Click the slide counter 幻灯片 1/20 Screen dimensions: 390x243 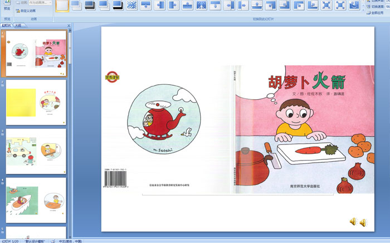[10, 241]
